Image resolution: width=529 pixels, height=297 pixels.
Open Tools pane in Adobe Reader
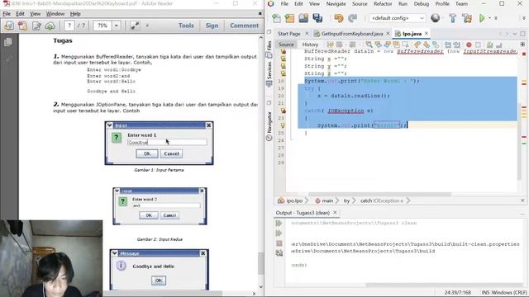click(x=186, y=26)
